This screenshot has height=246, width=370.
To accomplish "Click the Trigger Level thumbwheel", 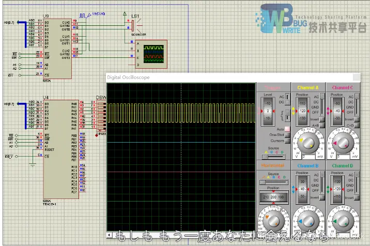I will (268, 111).
